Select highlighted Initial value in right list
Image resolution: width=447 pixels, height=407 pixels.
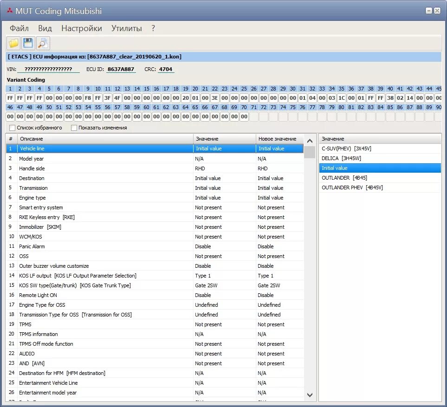(x=380, y=168)
